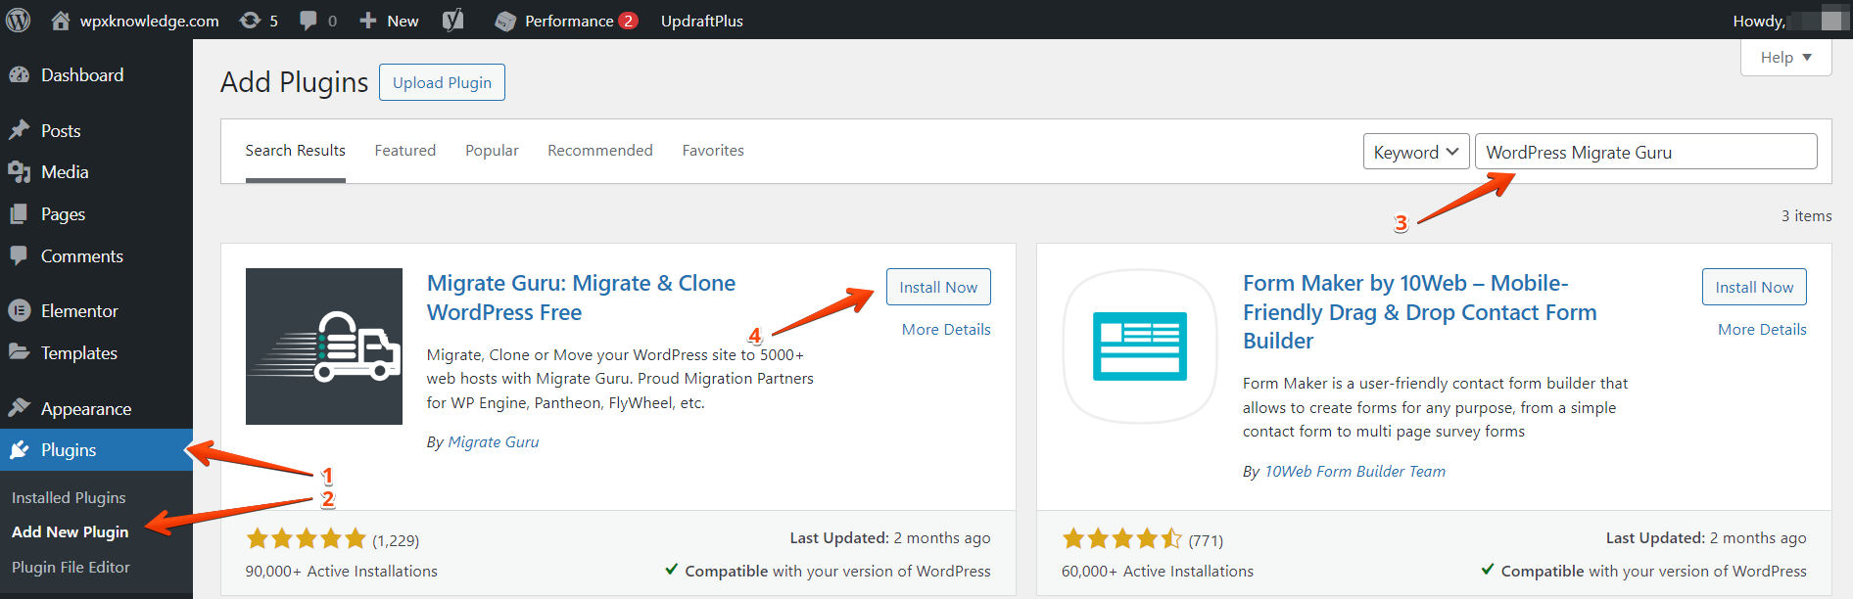
Task: Open Installed Plugins submenu item
Action: (69, 497)
